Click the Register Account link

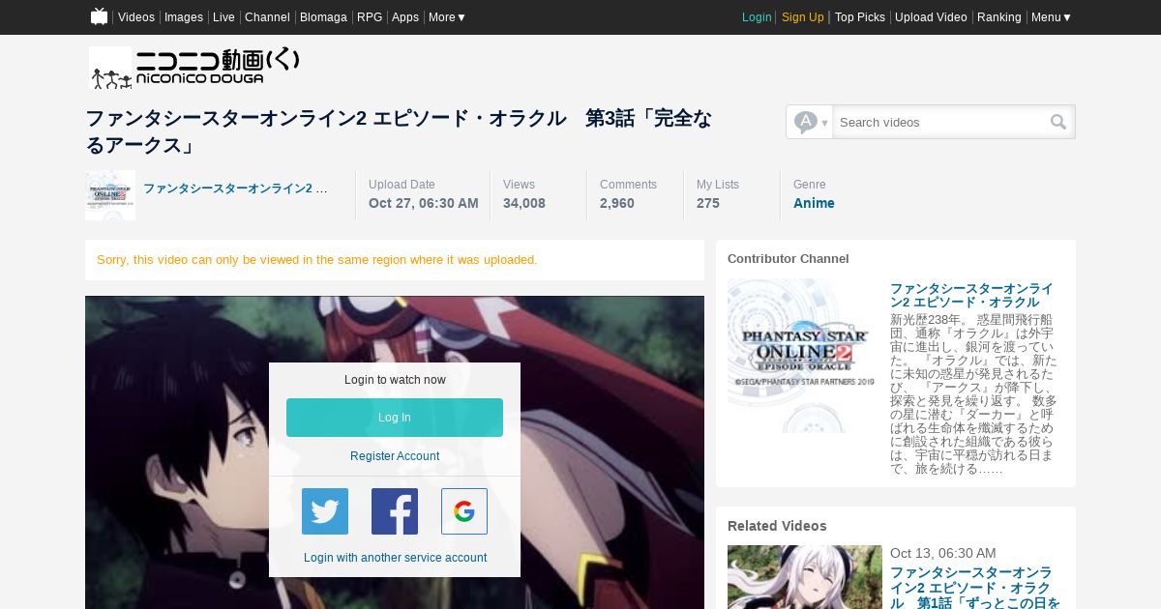[x=395, y=456]
